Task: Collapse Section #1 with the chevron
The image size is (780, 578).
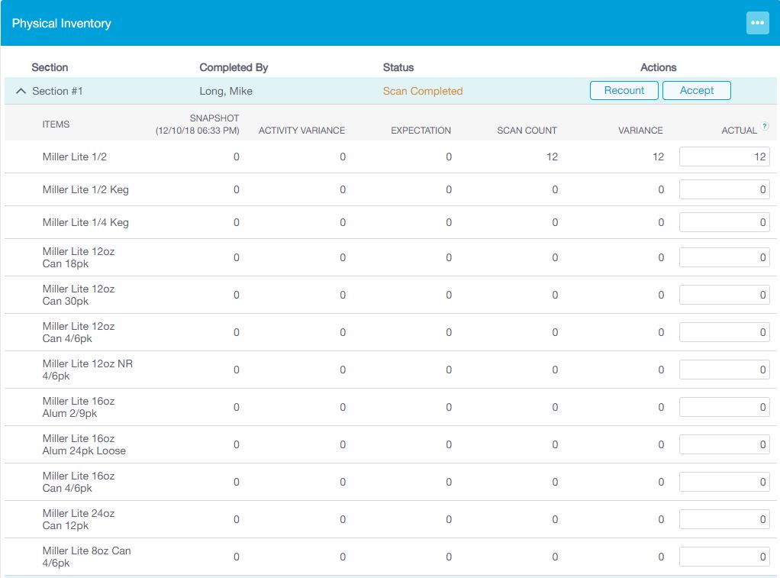Action: (21, 91)
